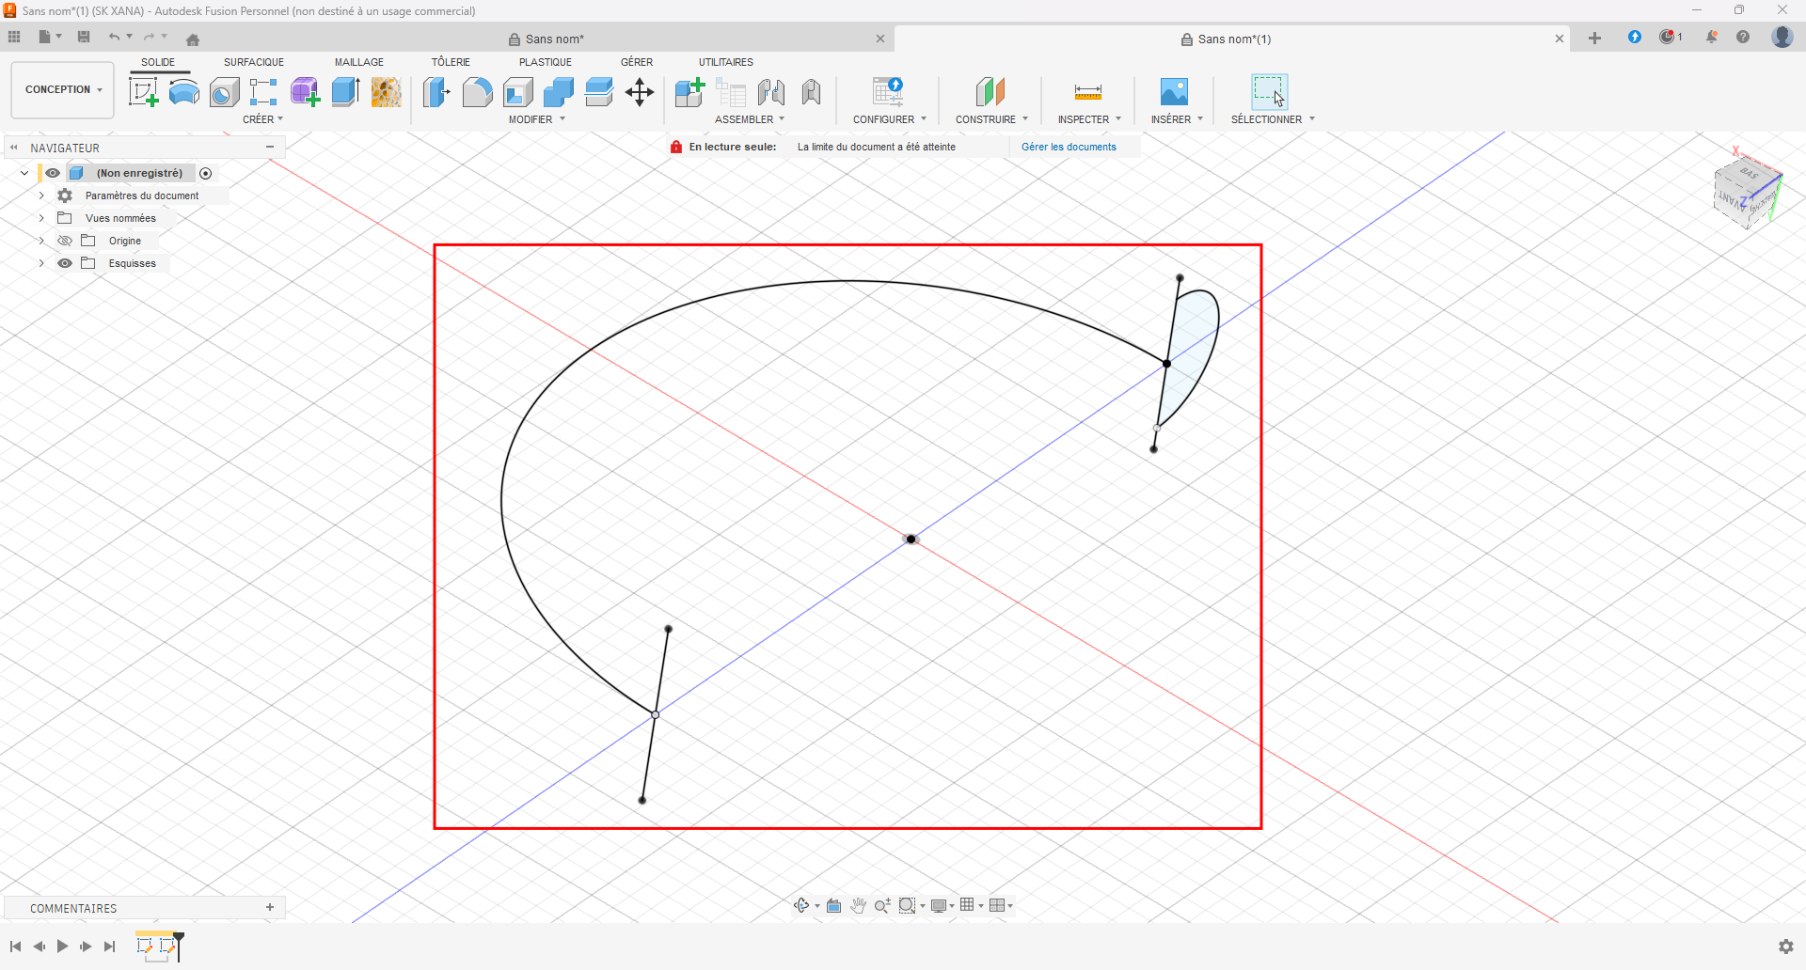Play the timeline
Viewport: 1806px width, 970px height.
pos(62,947)
